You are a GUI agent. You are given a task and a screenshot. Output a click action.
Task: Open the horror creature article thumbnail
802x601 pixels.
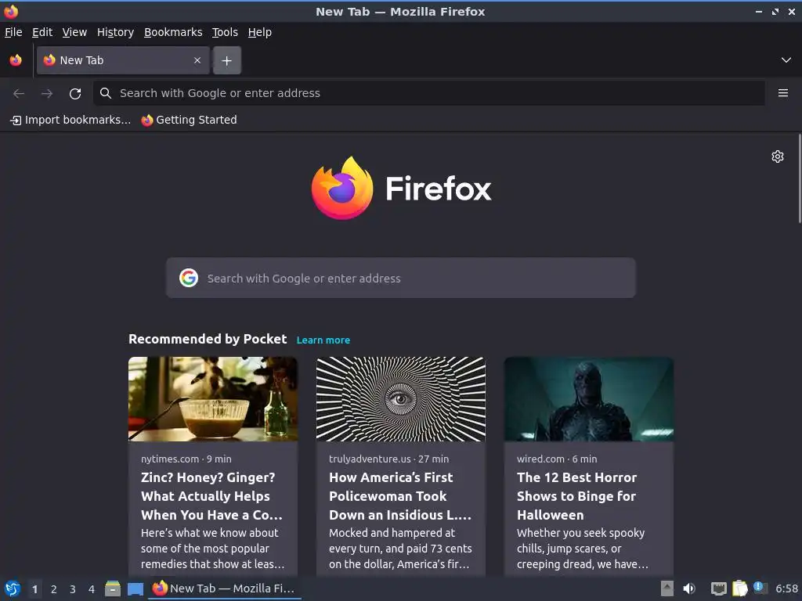click(x=589, y=399)
